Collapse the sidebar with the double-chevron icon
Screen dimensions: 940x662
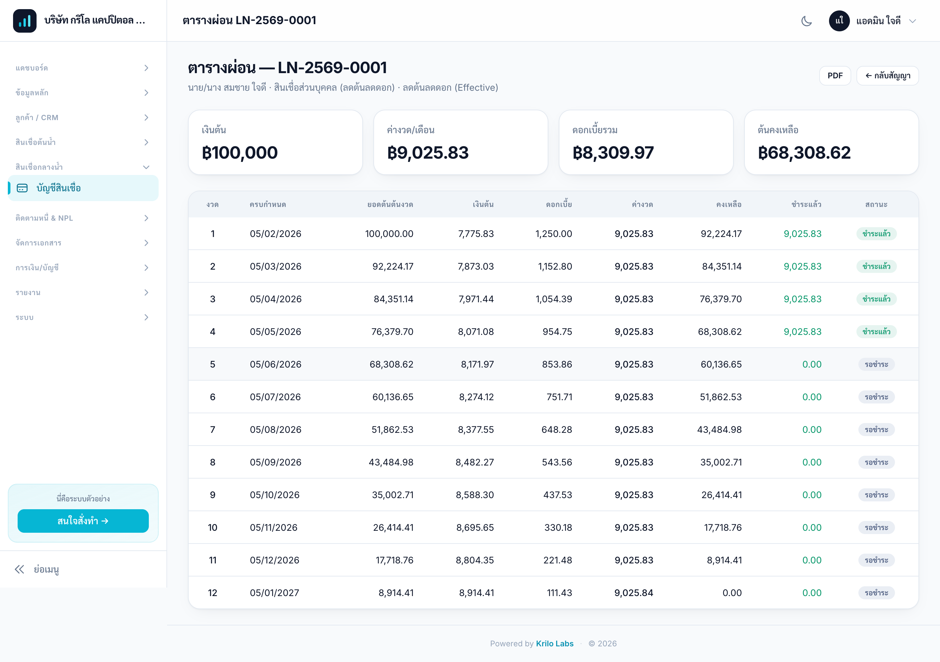point(19,569)
